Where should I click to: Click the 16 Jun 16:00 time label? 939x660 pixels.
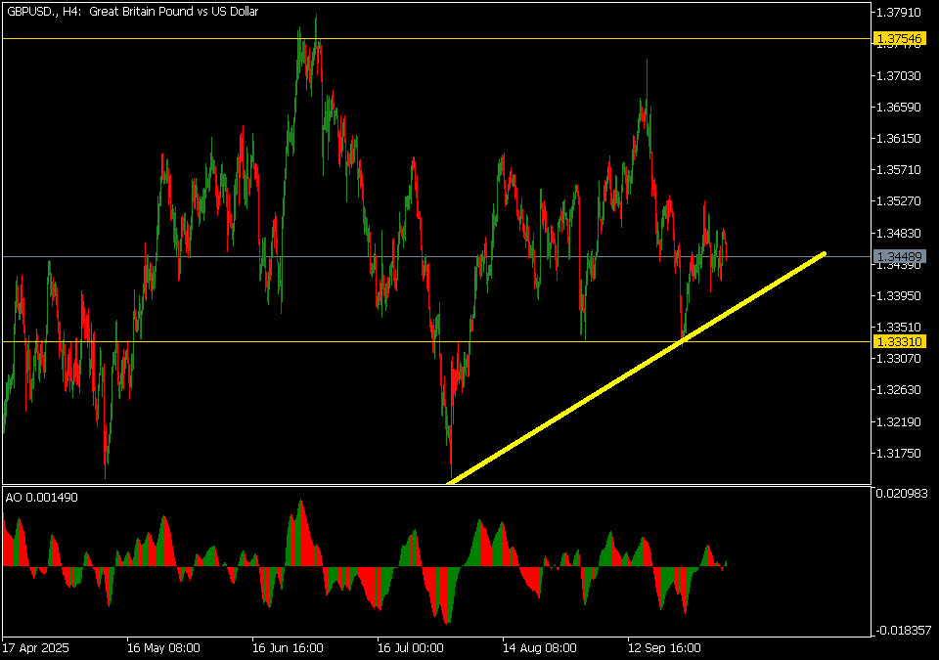click(x=288, y=647)
